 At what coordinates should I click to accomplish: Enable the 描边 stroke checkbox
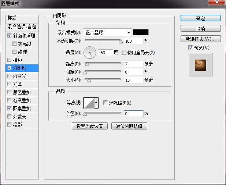tap(10, 60)
